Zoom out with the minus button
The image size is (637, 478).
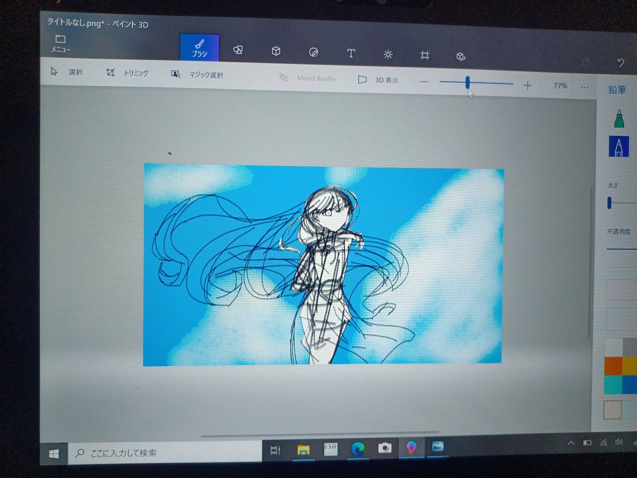[x=424, y=82]
